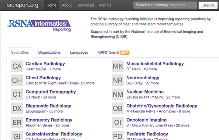Focus the Search for reporting templates field
This screenshot has width=219, height=140.
coord(165,5)
